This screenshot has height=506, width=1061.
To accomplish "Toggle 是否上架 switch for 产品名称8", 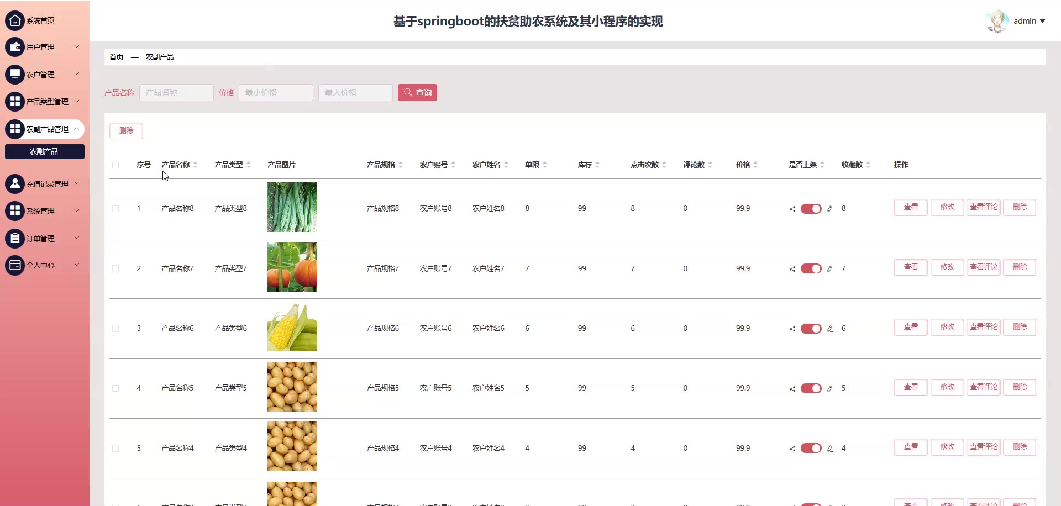I will pyautogui.click(x=811, y=209).
